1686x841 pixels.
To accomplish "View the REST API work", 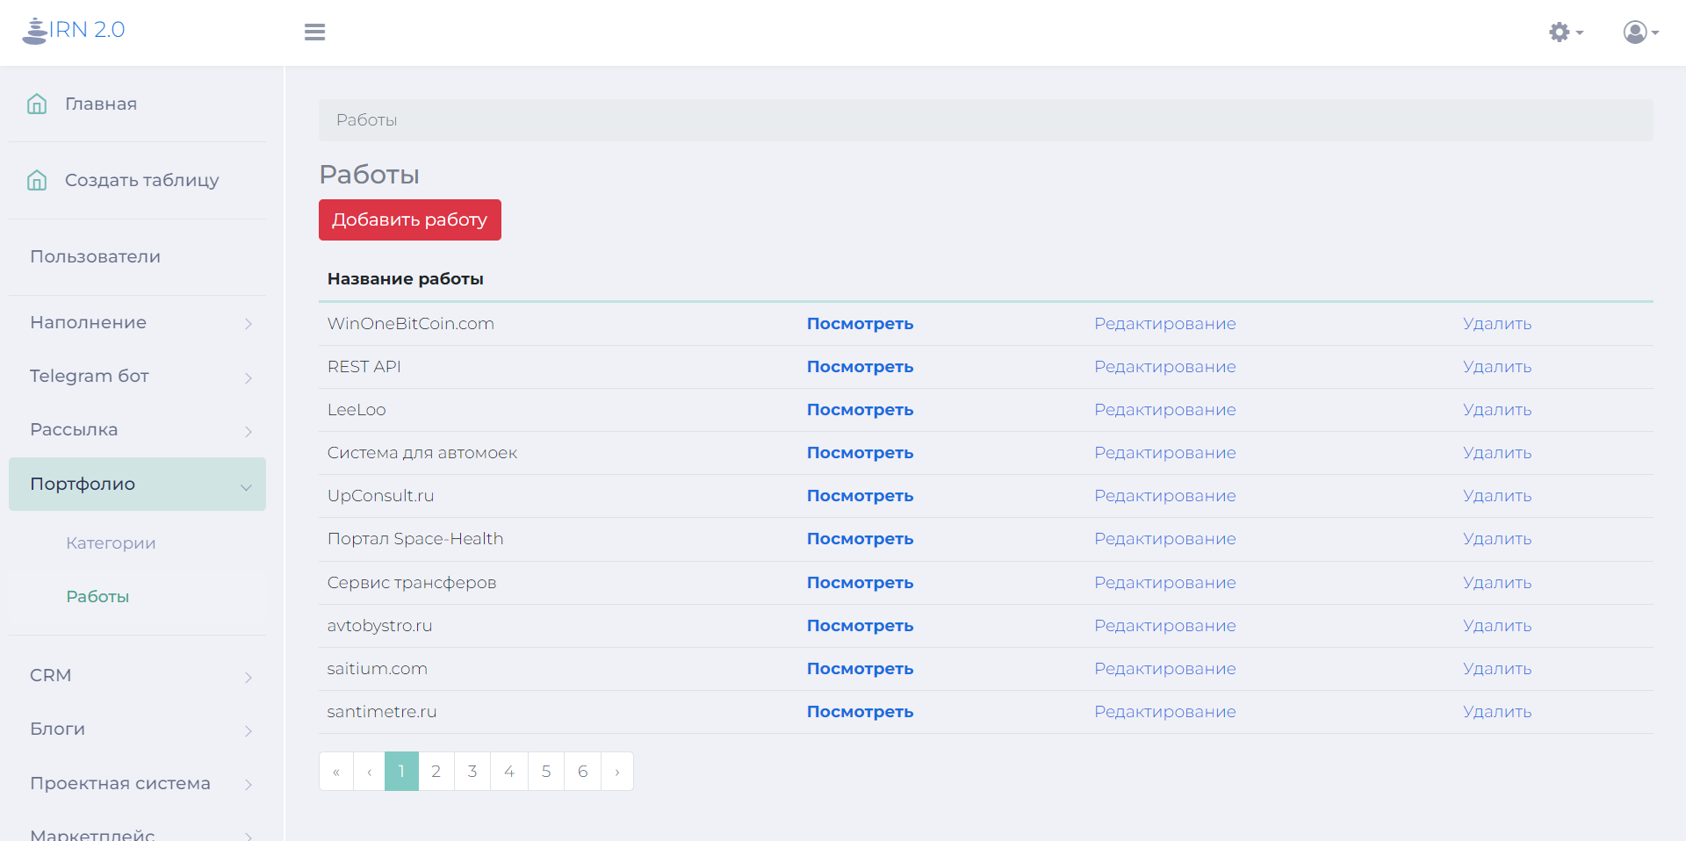I will click(x=860, y=366).
